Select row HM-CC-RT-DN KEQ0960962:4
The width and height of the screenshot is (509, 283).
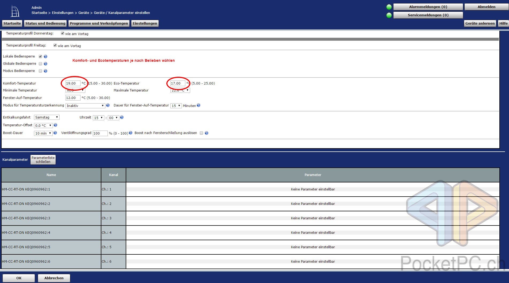(250, 233)
